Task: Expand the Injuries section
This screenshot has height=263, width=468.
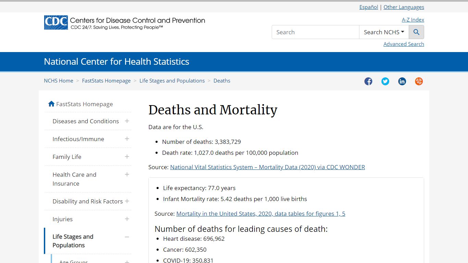Action: [127, 219]
